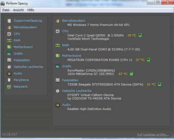Click the Yorkfield 45nm Technologie text
This screenshot has width=174, height=139.
click(x=88, y=39)
